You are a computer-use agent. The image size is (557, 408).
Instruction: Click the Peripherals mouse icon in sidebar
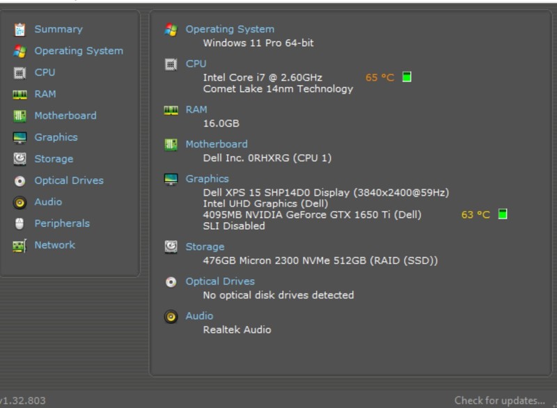pyautogui.click(x=20, y=223)
